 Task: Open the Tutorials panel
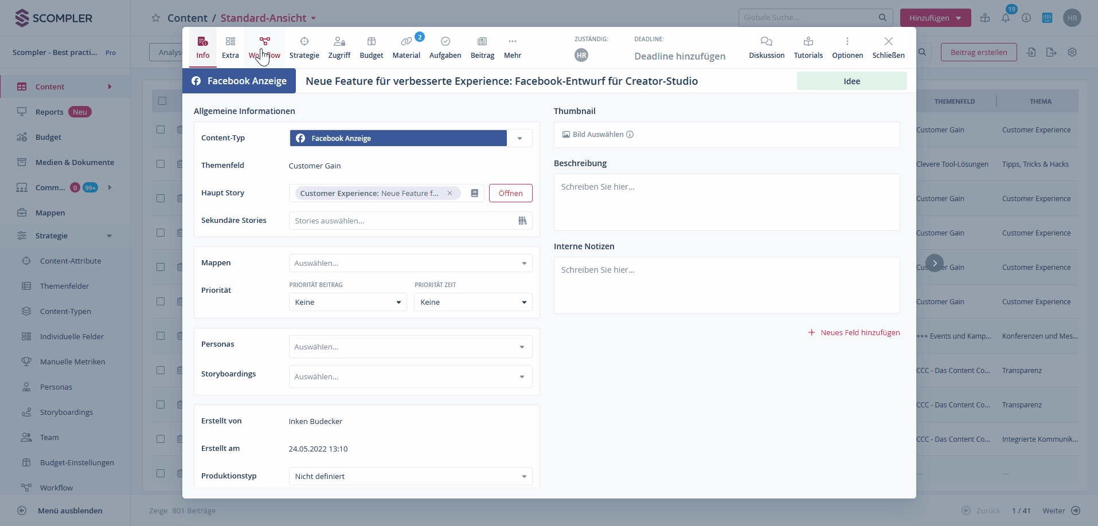point(808,47)
